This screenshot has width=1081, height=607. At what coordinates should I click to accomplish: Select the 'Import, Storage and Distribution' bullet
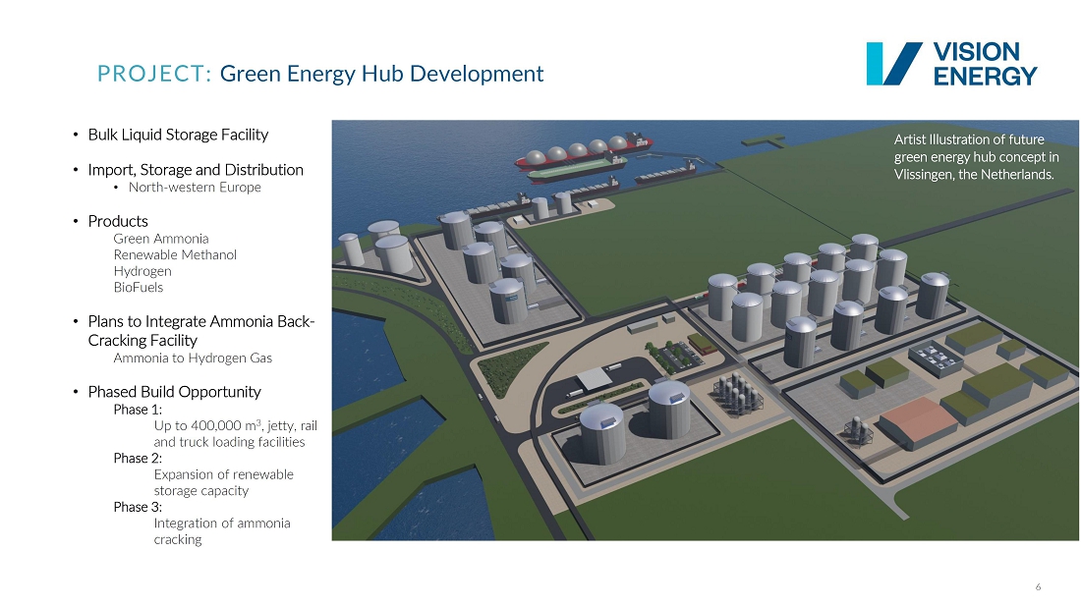(196, 170)
